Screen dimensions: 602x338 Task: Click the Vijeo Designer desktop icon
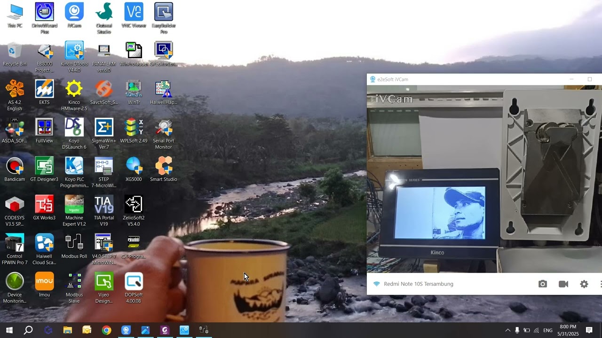(104, 288)
